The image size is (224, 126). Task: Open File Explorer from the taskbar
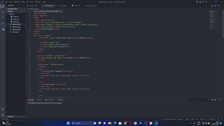110,123
